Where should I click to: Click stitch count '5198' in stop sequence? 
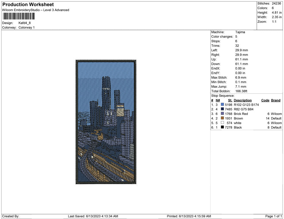click(229, 105)
